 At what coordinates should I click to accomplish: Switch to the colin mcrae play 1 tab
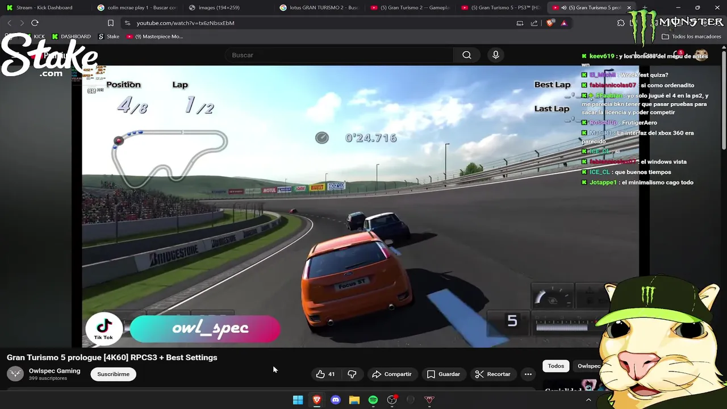point(137,7)
